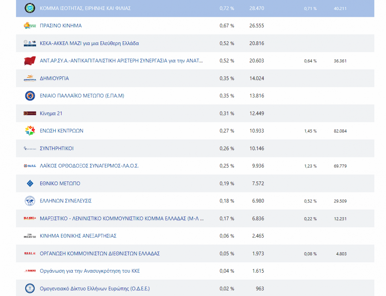The height and width of the screenshot is (296, 386).
Task: Click the ΕΝΙΑΙΟ ΠΑΛΛΑΪΚΟ ΜΕΤΩΠΟ round logo
Action: pos(30,96)
